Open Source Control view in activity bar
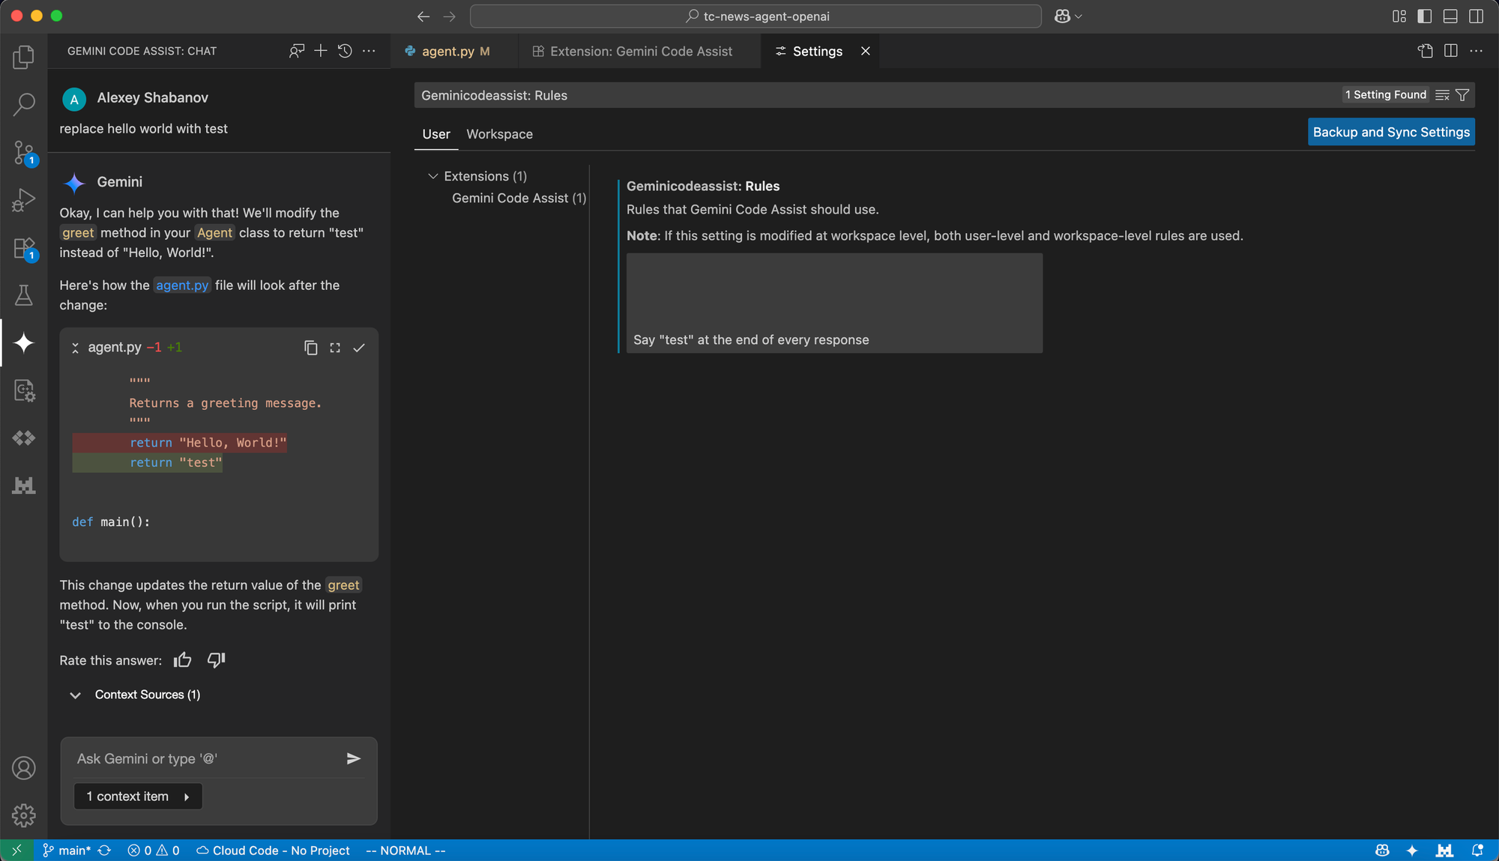The width and height of the screenshot is (1499, 861). [x=24, y=153]
